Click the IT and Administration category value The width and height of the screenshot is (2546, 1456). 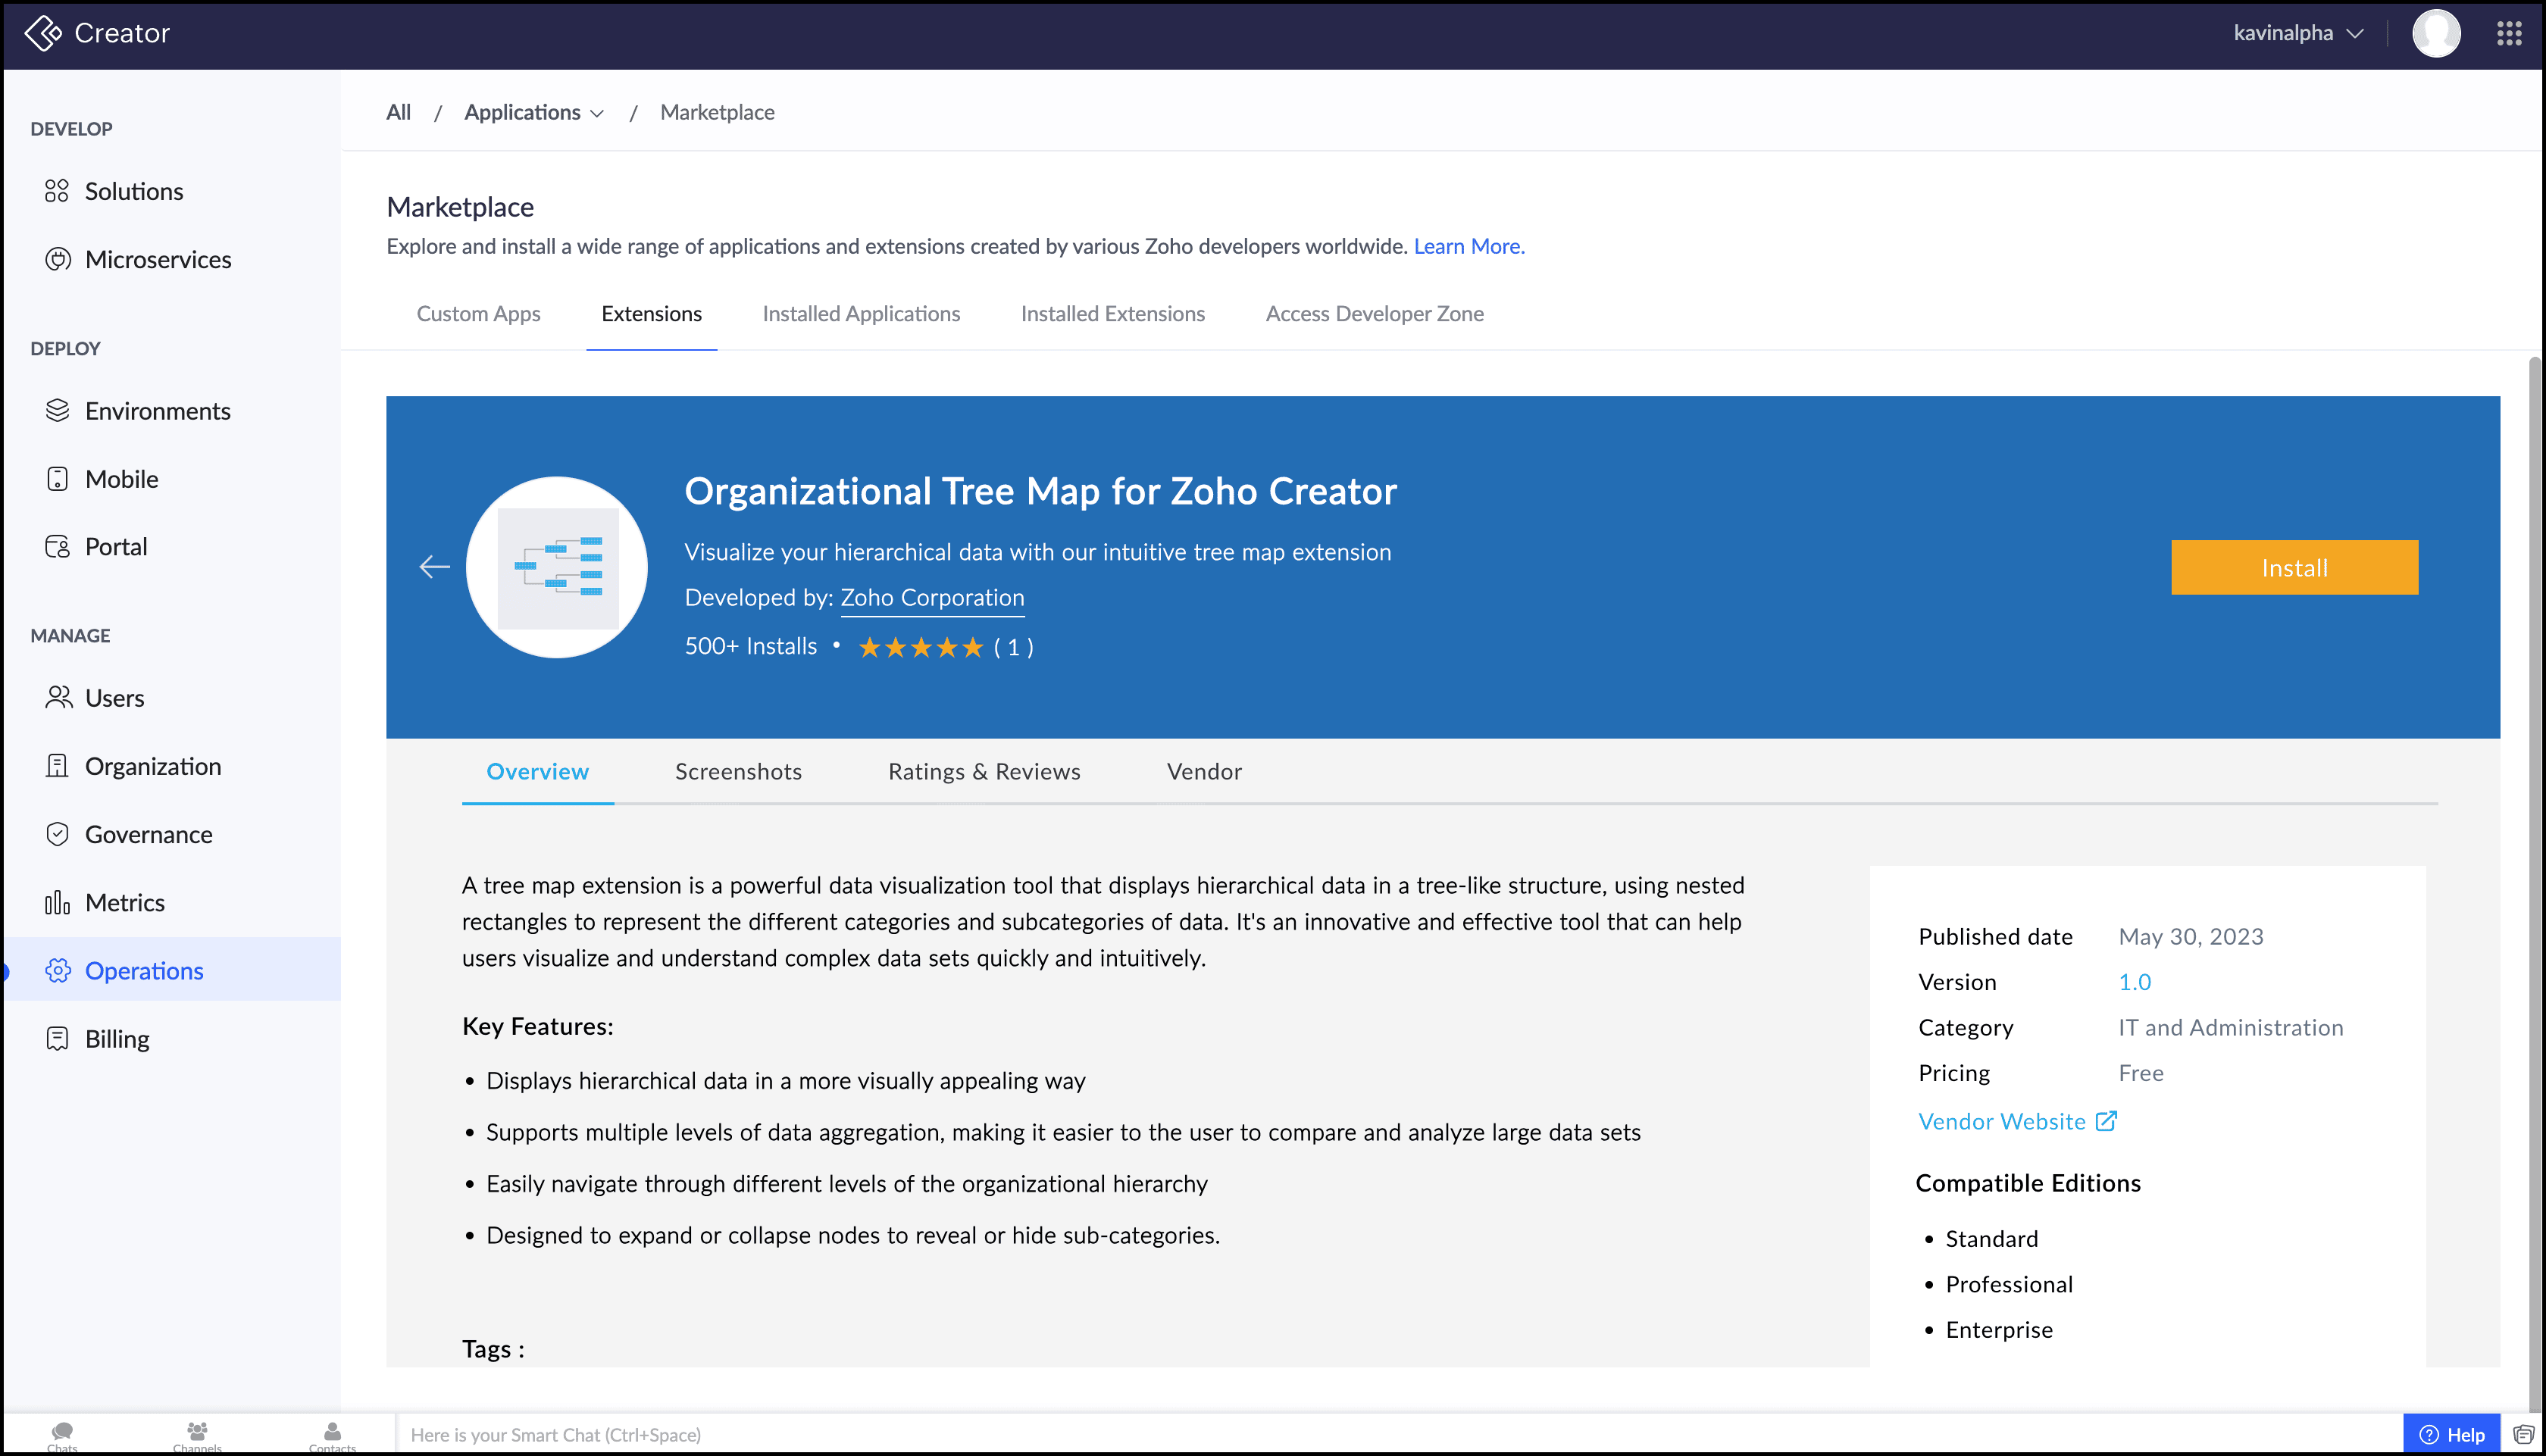[2230, 1028]
